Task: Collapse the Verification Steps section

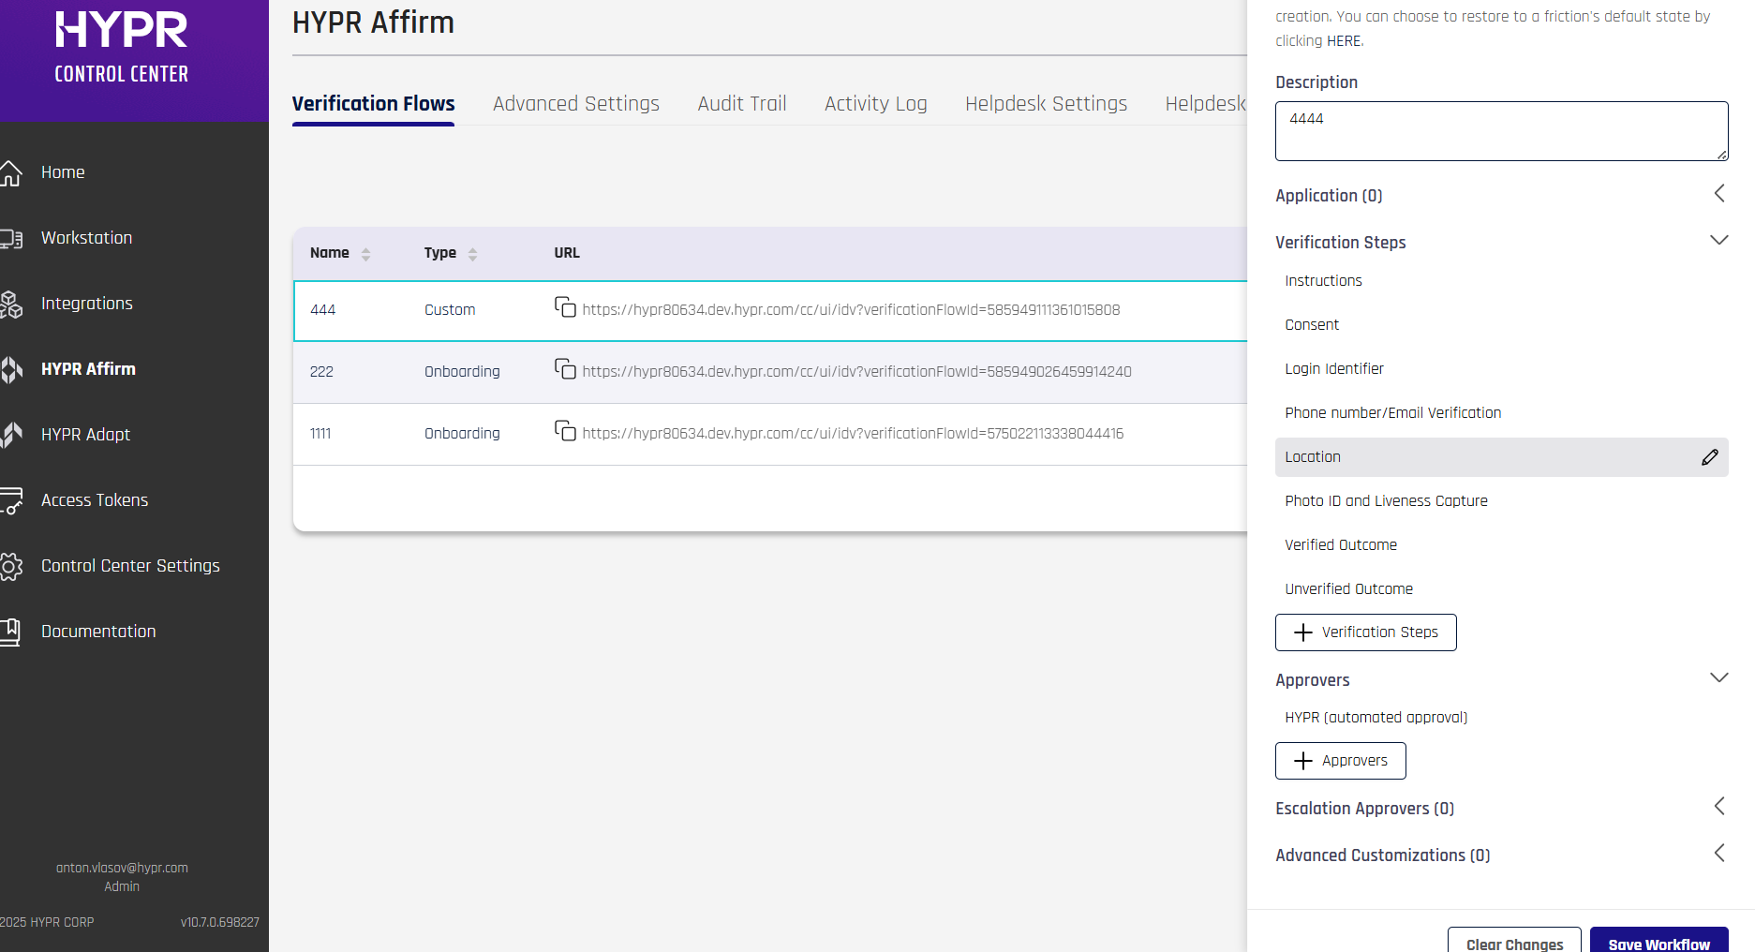Action: point(1718,241)
